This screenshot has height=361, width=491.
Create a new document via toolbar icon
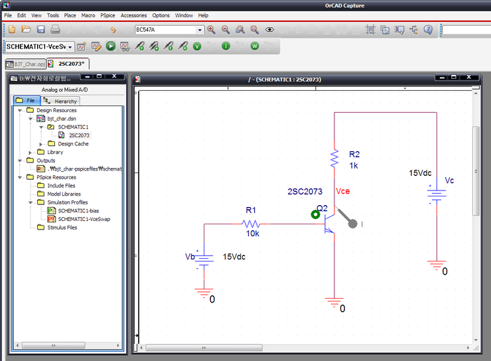click(11, 29)
